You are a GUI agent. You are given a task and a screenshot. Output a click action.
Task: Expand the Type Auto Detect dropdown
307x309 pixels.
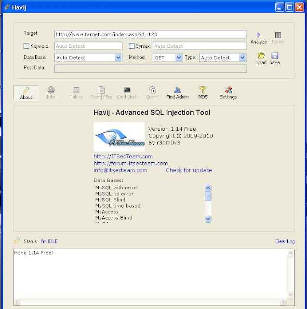tap(242, 57)
